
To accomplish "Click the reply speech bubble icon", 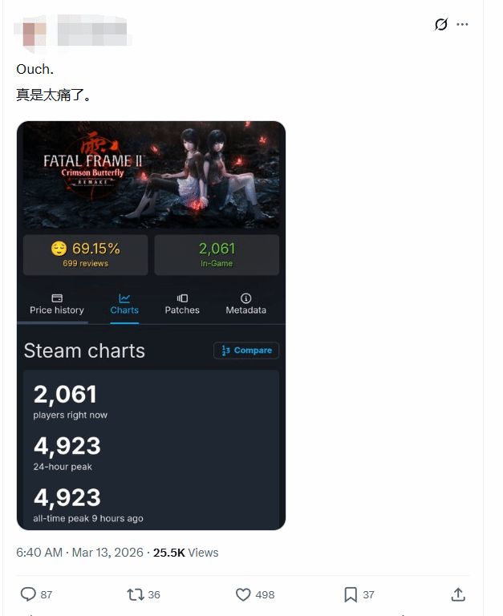I will tap(28, 594).
